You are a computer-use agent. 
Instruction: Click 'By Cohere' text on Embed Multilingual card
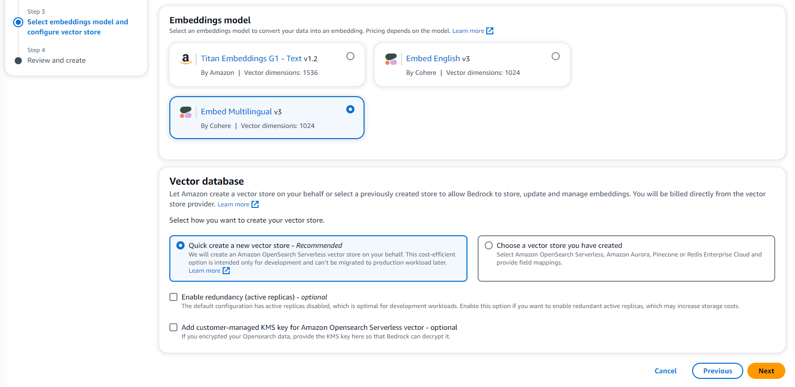[x=216, y=125]
